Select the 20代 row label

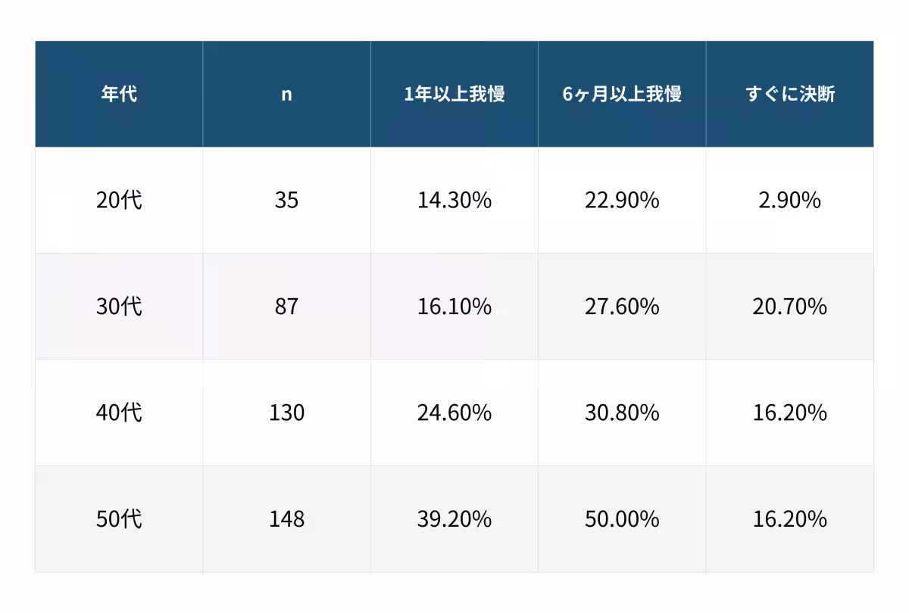point(119,201)
